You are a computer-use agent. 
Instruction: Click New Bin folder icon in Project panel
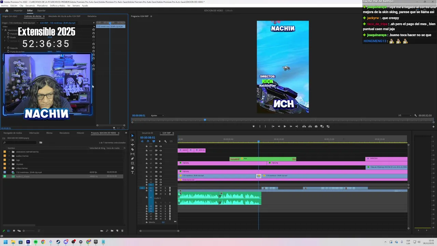[112, 231]
